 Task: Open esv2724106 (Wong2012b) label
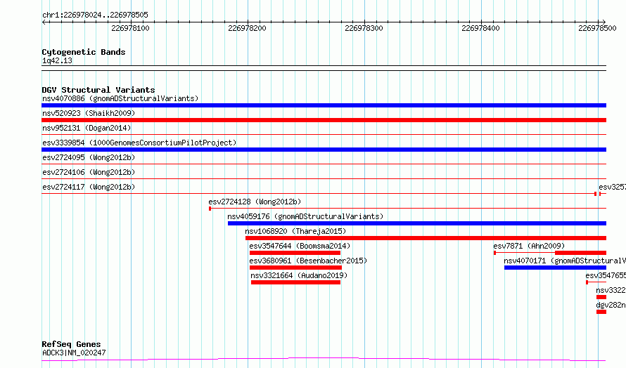(x=89, y=172)
